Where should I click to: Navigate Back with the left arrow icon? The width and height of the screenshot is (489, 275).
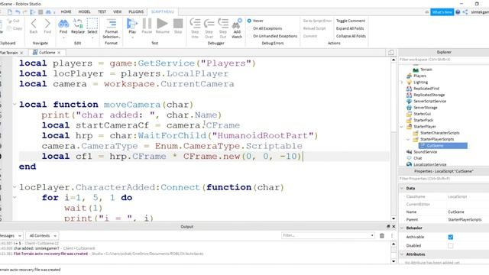pyautogui.click(x=34, y=24)
